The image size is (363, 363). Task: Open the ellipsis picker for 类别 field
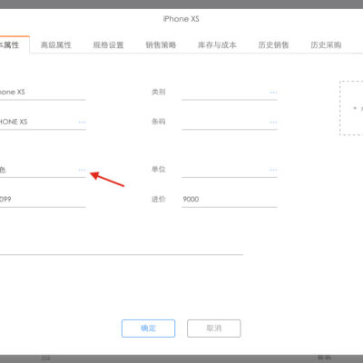pos(273,93)
